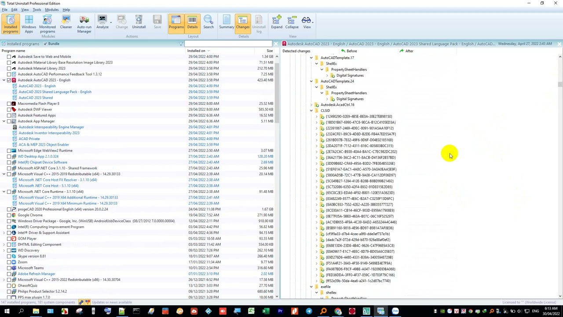
Task: Select Autodesk Inventor Interoperability 2023 entry
Action: pos(49,133)
